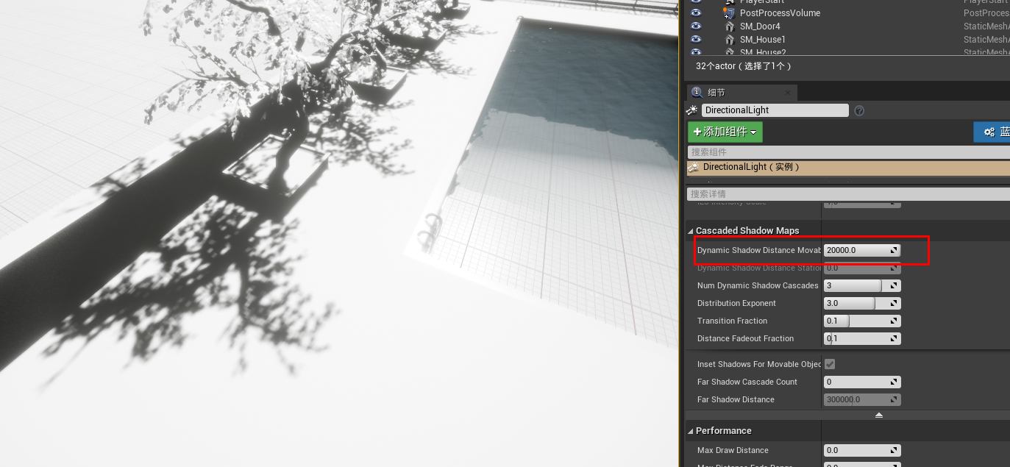Click the Dynamic Shadow Distance drag slider widget

pyautogui.click(x=895, y=250)
